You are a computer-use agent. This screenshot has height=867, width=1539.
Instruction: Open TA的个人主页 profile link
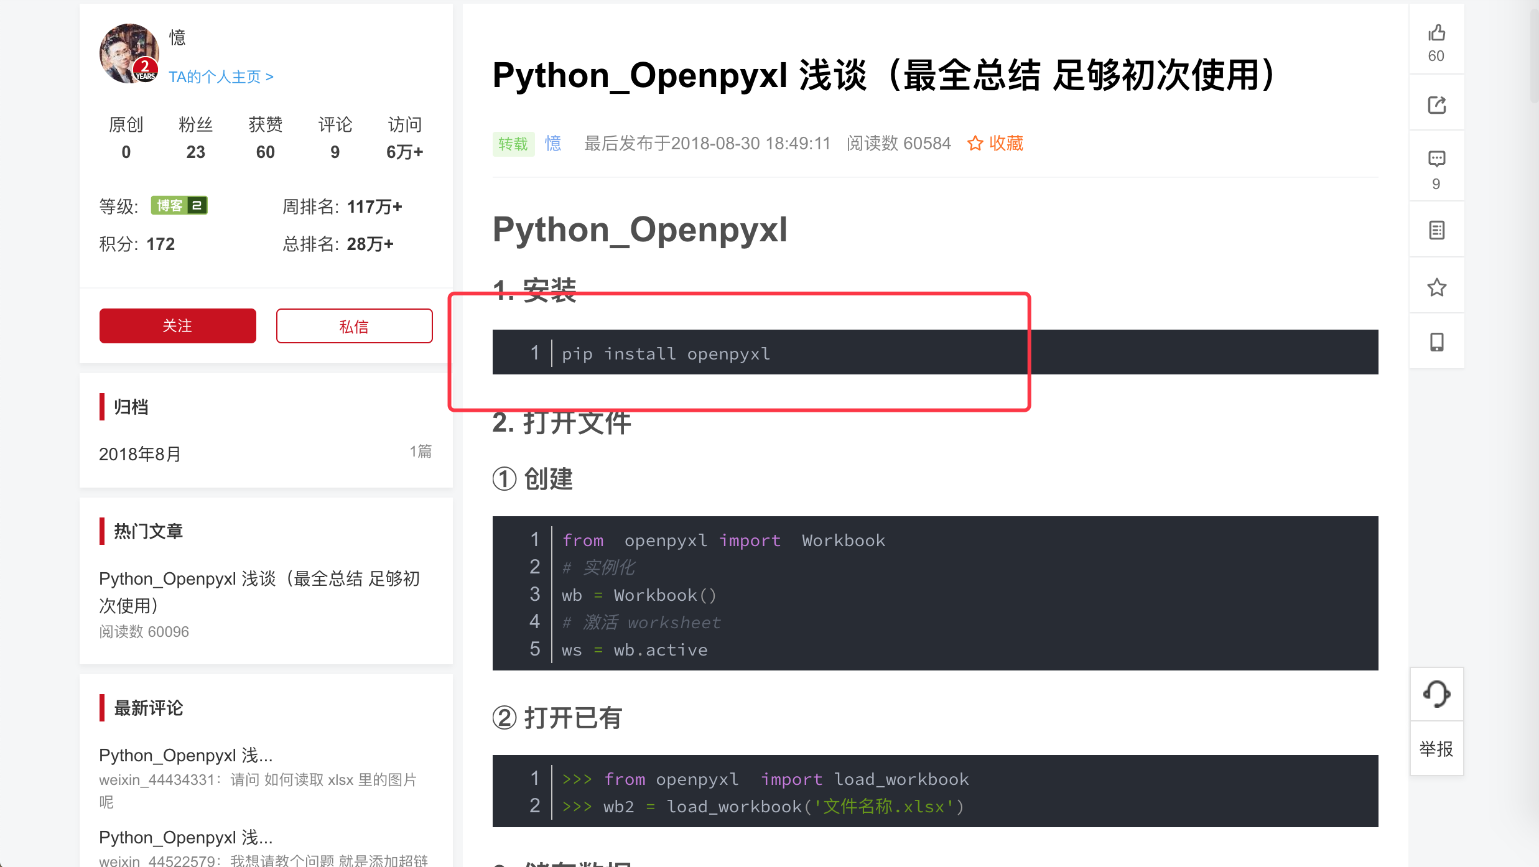click(x=221, y=76)
